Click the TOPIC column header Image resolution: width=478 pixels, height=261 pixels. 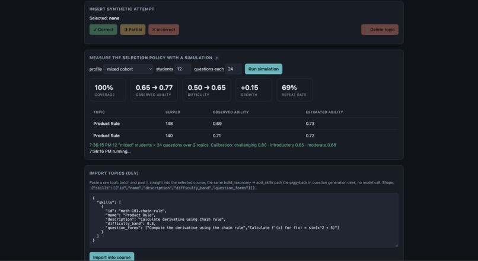tap(99, 112)
